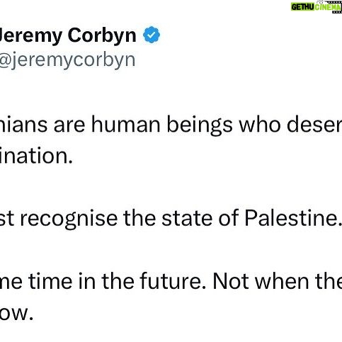The width and height of the screenshot is (342, 342).
Task: Click the word are in first line
Action: (69, 126)
